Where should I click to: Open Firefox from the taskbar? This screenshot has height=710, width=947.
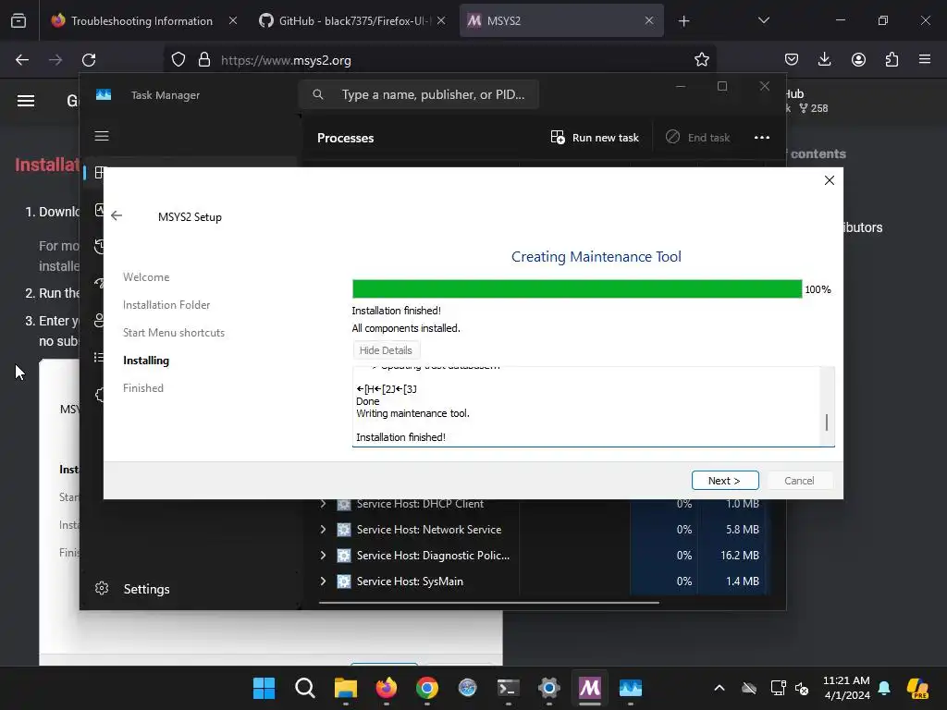(387, 688)
